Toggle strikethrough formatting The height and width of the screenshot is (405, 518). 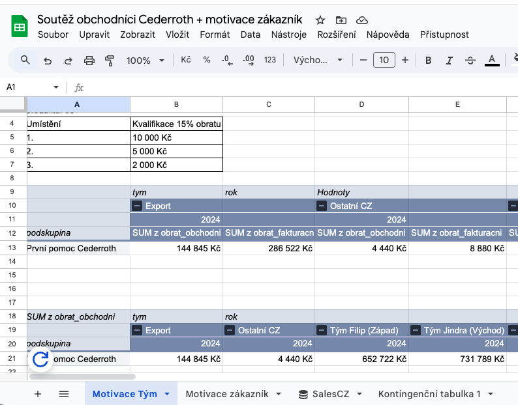(470, 61)
